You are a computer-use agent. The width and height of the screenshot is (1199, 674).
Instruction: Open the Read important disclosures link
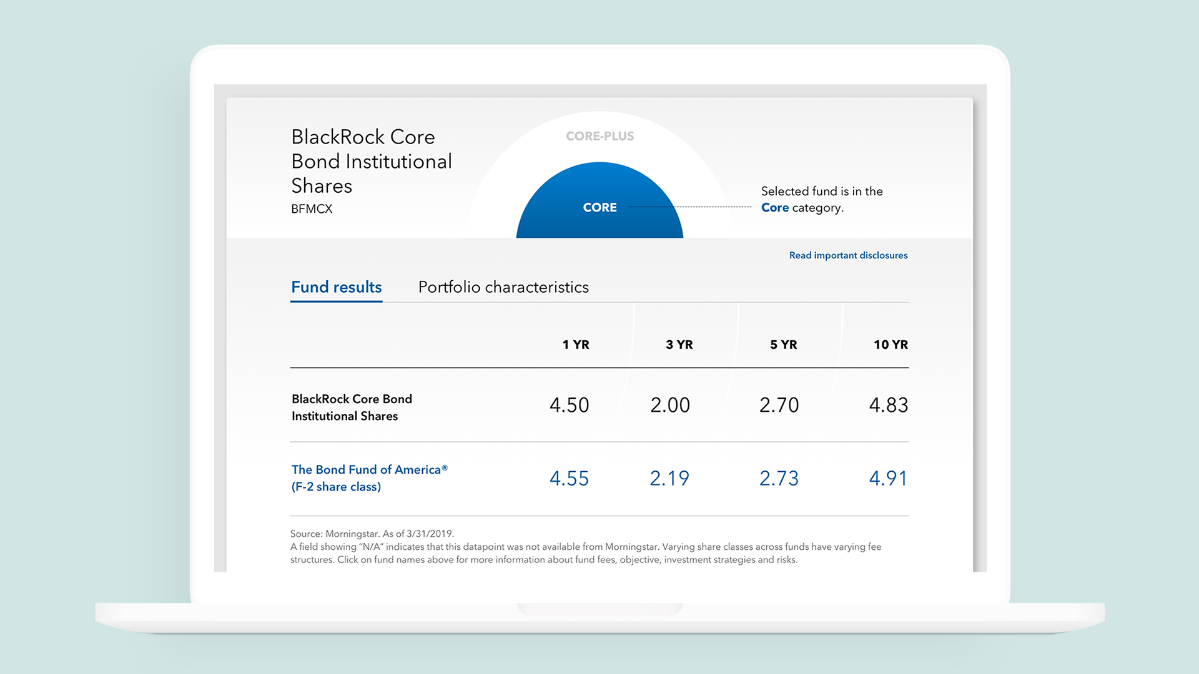coord(848,255)
